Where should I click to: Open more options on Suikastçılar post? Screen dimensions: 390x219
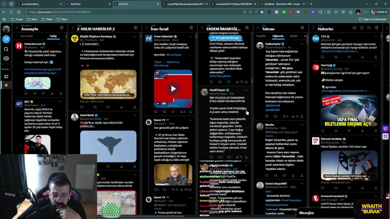pos(302,44)
